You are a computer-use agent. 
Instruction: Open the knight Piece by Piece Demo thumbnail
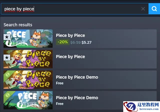(28, 79)
